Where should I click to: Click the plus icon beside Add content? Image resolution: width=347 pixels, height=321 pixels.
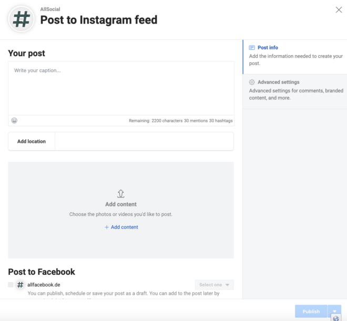coord(107,227)
